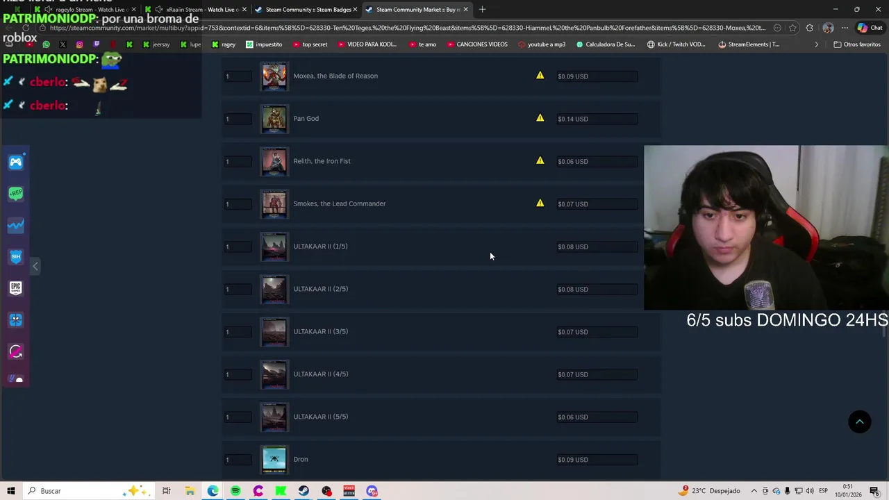
Task: Collapse the left sidebar with the arrow handle
Action: pos(35,266)
